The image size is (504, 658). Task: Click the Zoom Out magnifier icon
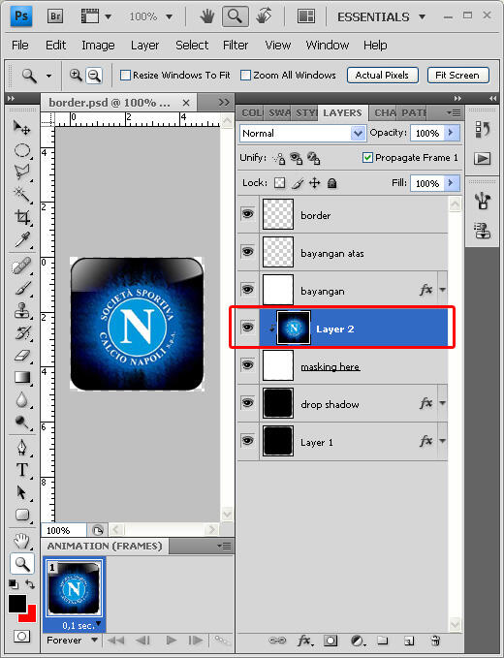pyautogui.click(x=94, y=76)
